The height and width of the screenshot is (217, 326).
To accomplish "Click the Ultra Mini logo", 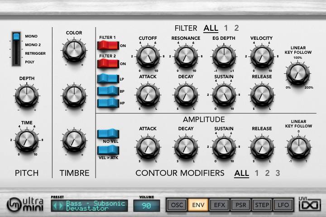I will pyautogui.click(x=25, y=204).
